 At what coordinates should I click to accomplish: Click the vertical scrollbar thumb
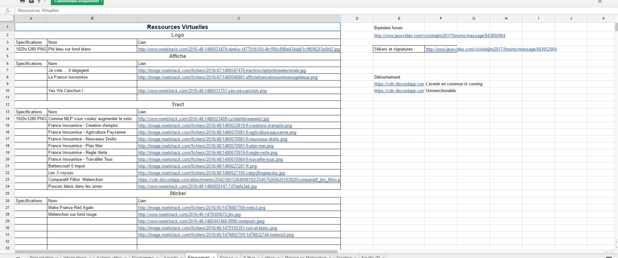tap(616, 27)
